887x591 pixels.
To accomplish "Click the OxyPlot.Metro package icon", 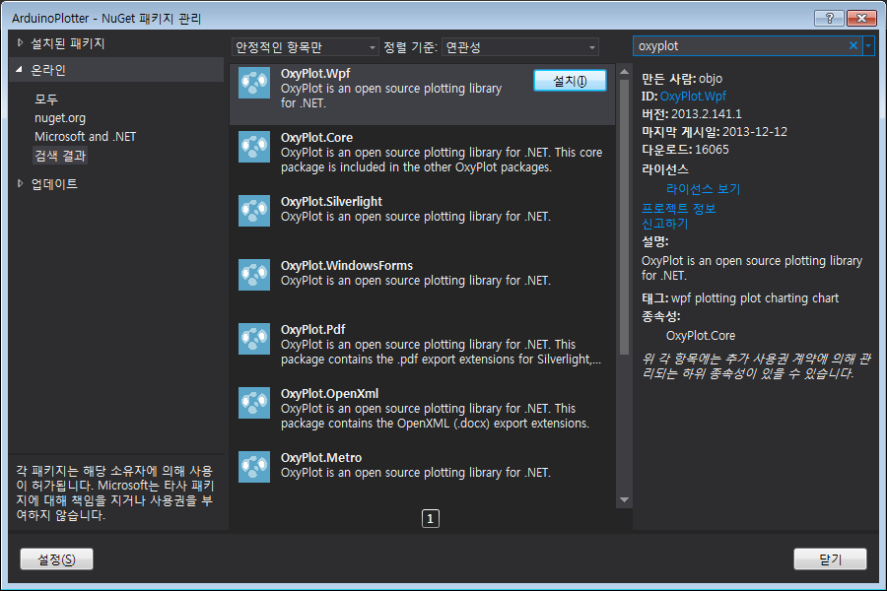I will [x=254, y=467].
